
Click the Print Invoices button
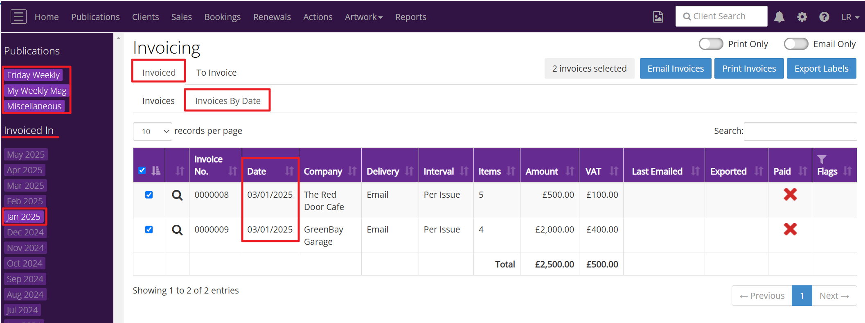[x=749, y=68]
